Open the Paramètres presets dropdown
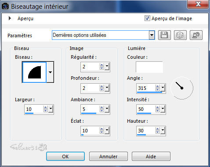 152,35
